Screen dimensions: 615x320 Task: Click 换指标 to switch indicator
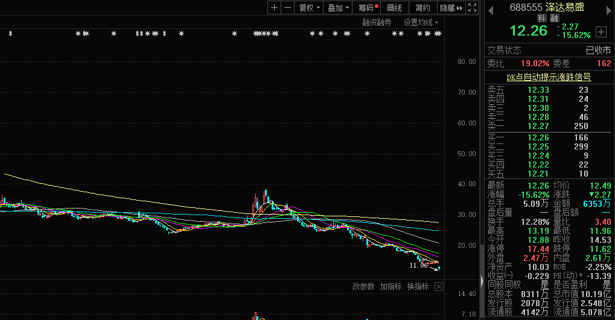click(418, 287)
